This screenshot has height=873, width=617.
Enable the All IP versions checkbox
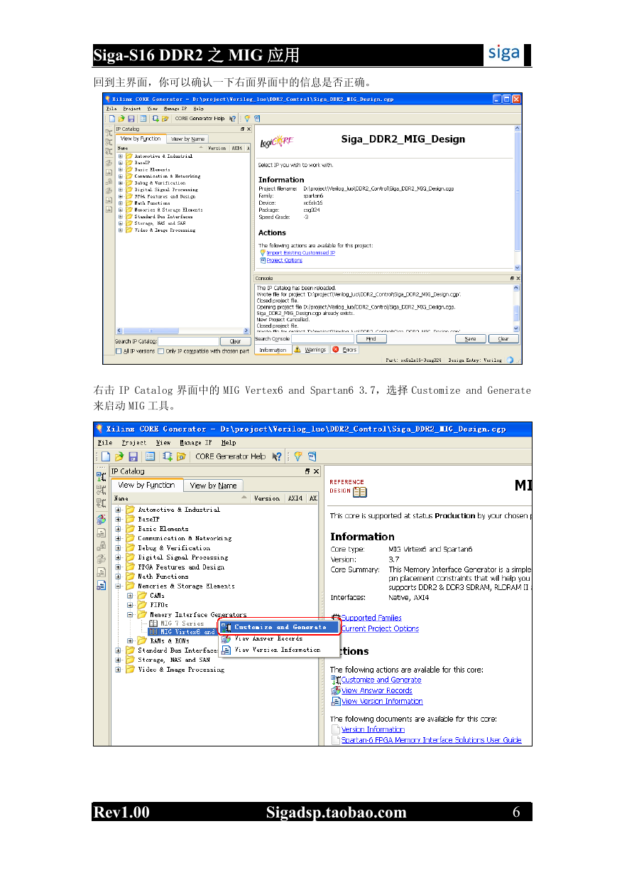pyautogui.click(x=119, y=350)
